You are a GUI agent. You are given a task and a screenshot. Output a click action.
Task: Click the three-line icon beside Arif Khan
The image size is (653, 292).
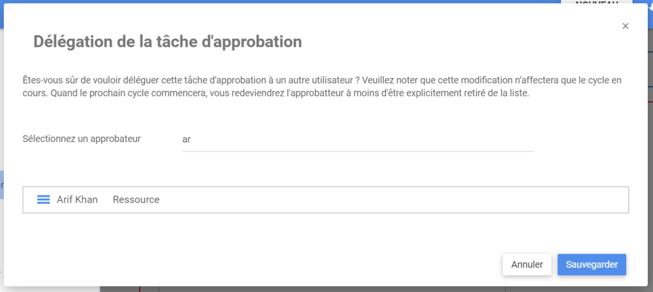click(x=44, y=200)
